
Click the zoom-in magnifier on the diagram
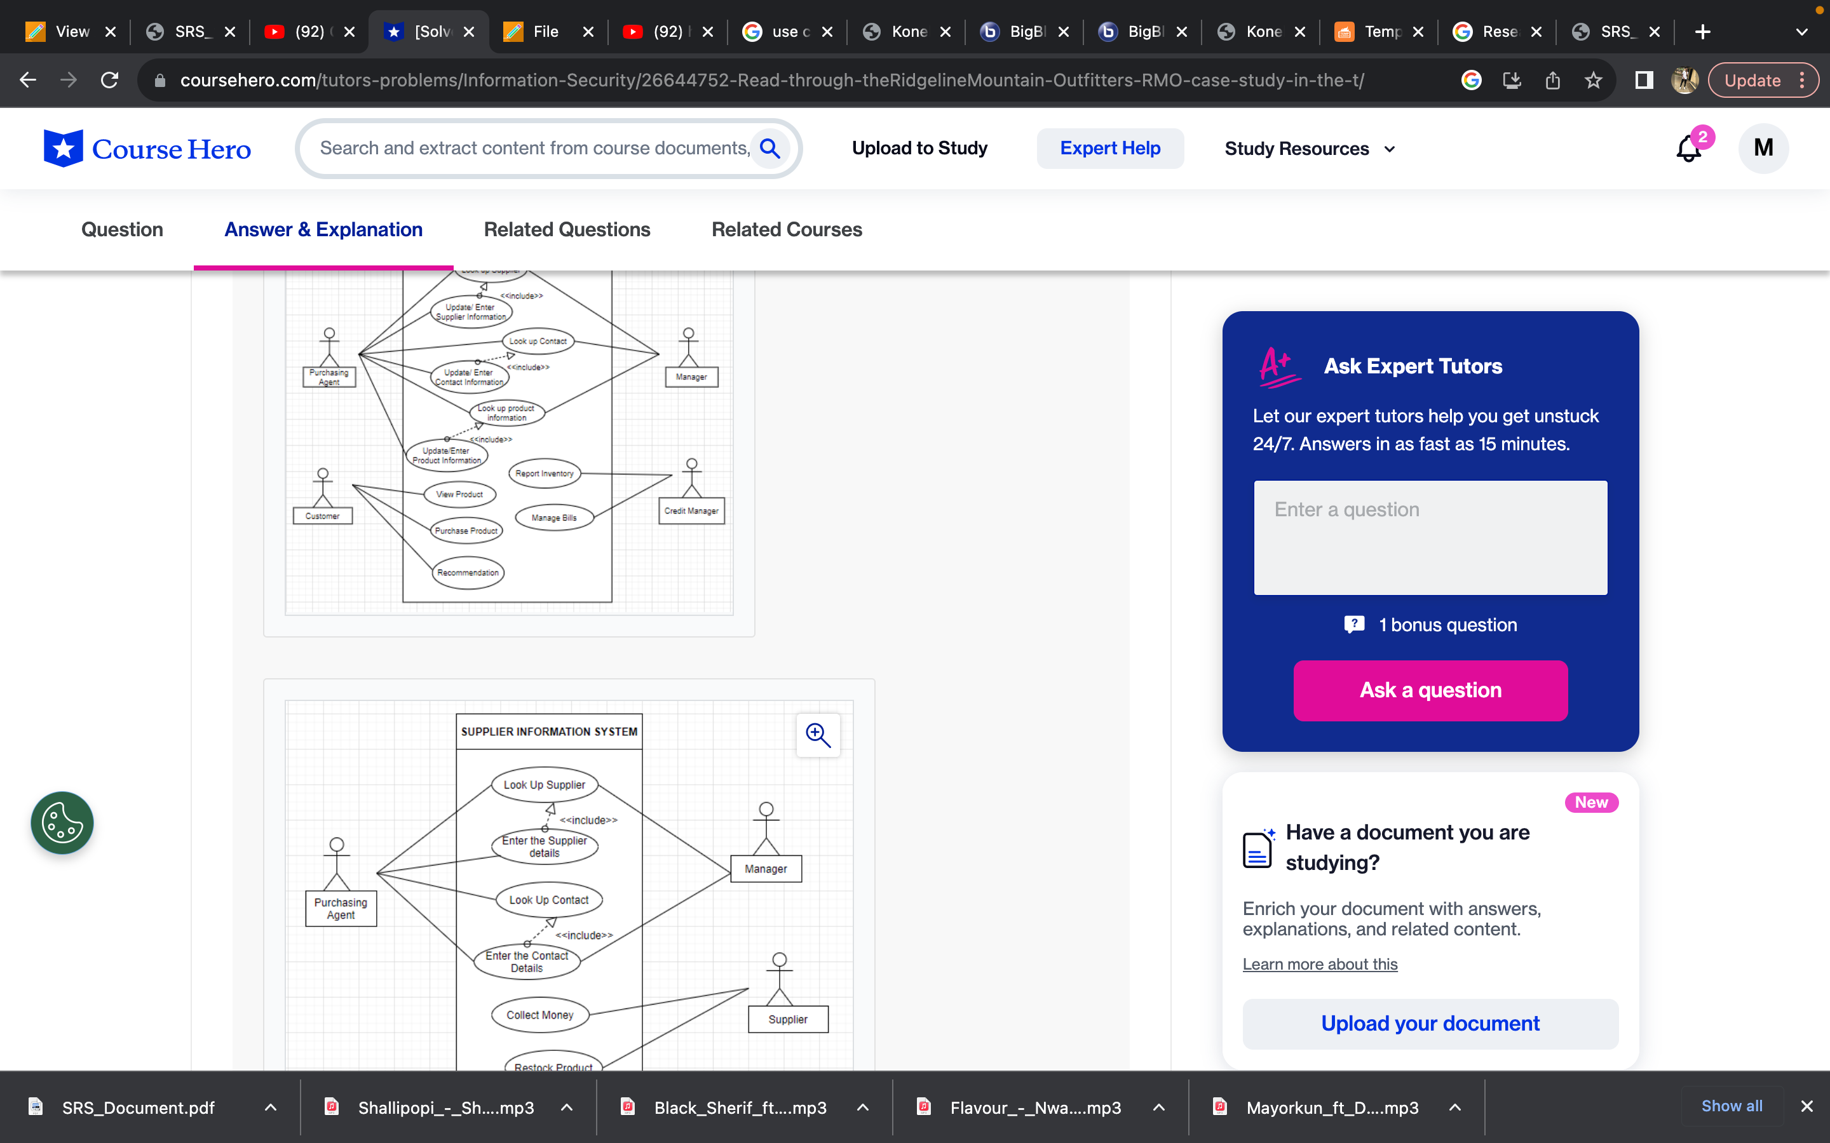coord(818,735)
